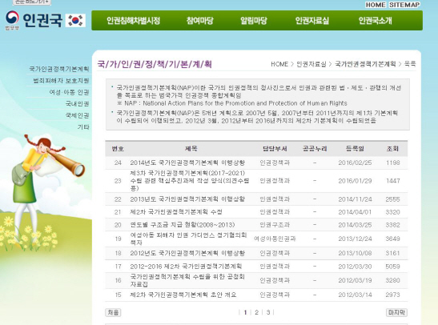
Task: Open post 2014년도 국가인권정책기본계획 이행상황
Action: point(187,162)
